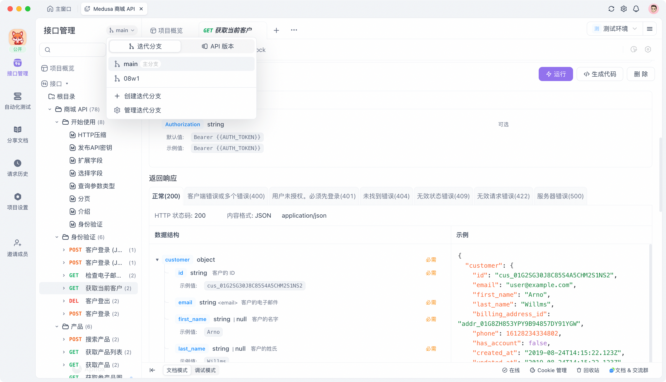
Task: Click the 运行 button
Action: click(556, 74)
